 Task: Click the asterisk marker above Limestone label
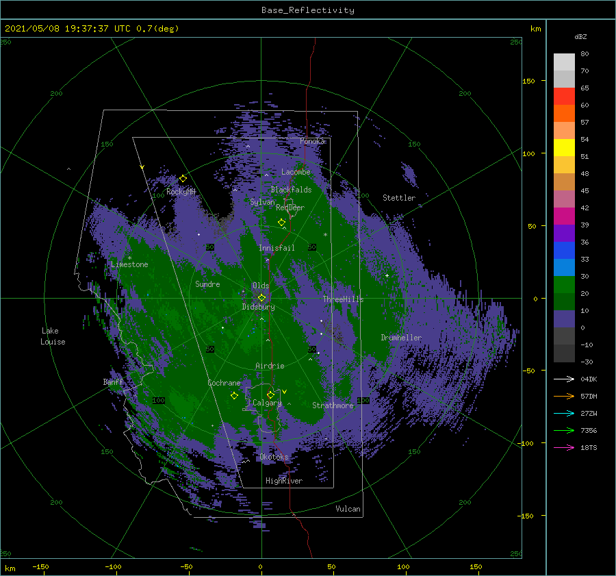[129, 258]
